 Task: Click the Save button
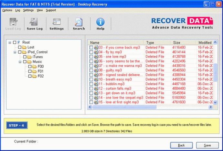[207, 145]
